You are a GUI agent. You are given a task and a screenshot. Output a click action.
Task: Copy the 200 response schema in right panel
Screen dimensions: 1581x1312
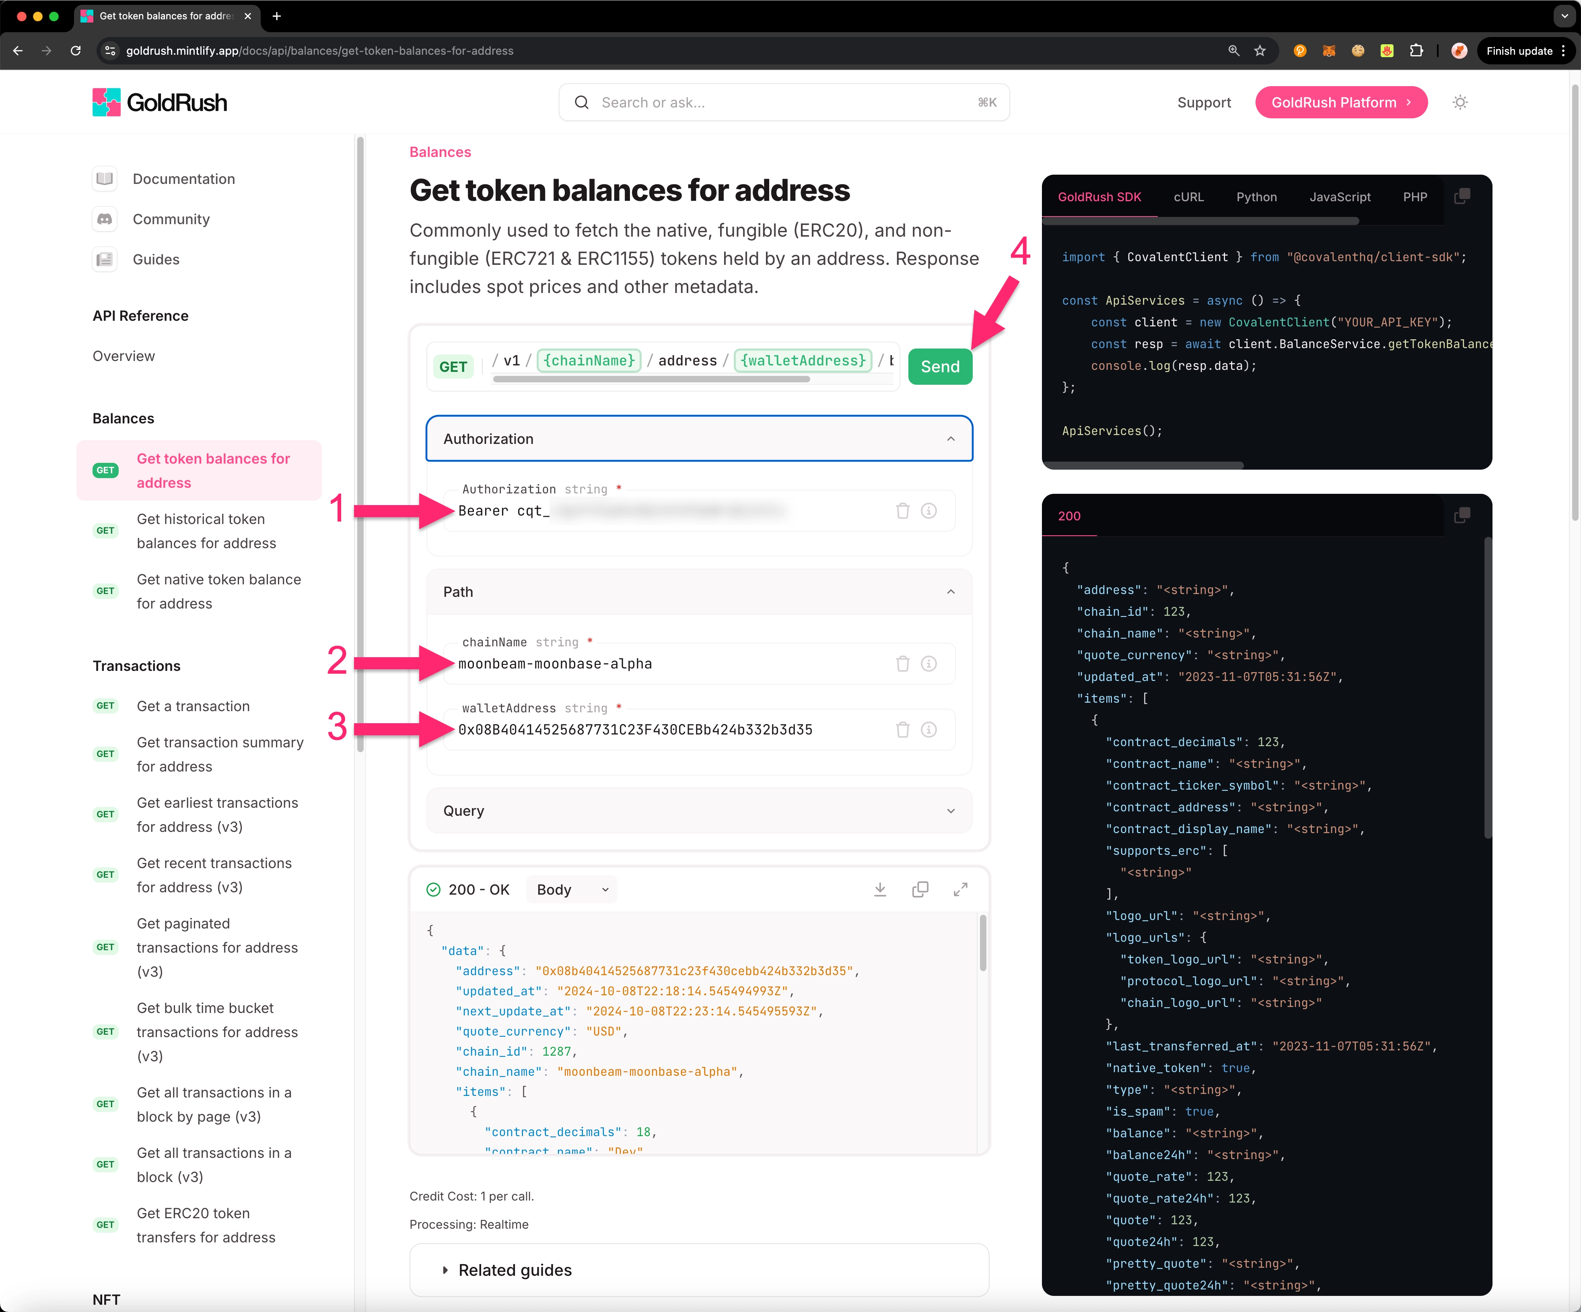click(1462, 515)
